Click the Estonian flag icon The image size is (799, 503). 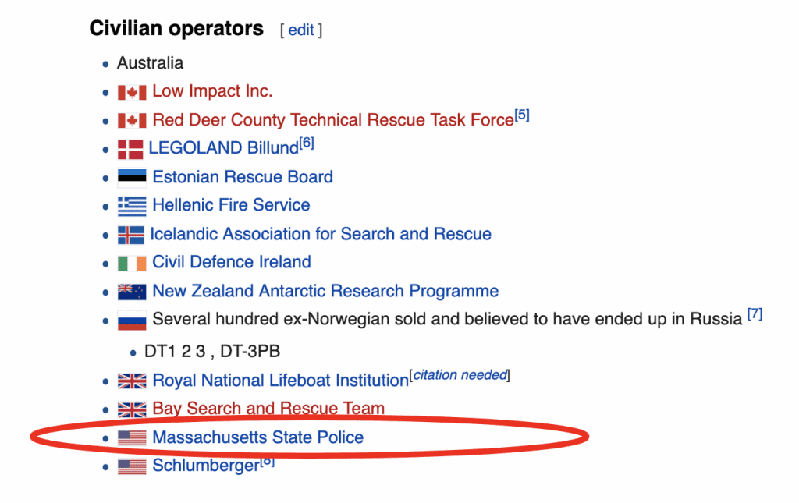click(132, 178)
